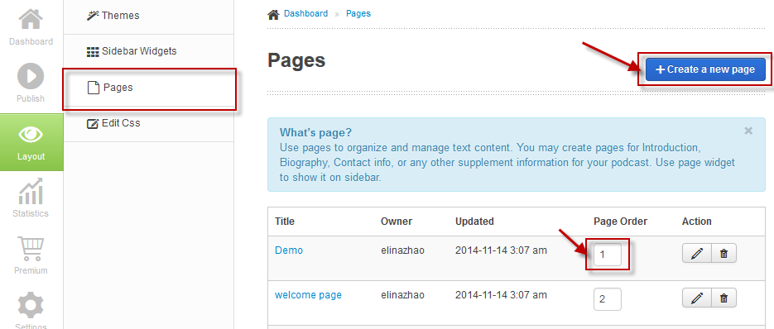Open the welcome page title link

tap(308, 295)
